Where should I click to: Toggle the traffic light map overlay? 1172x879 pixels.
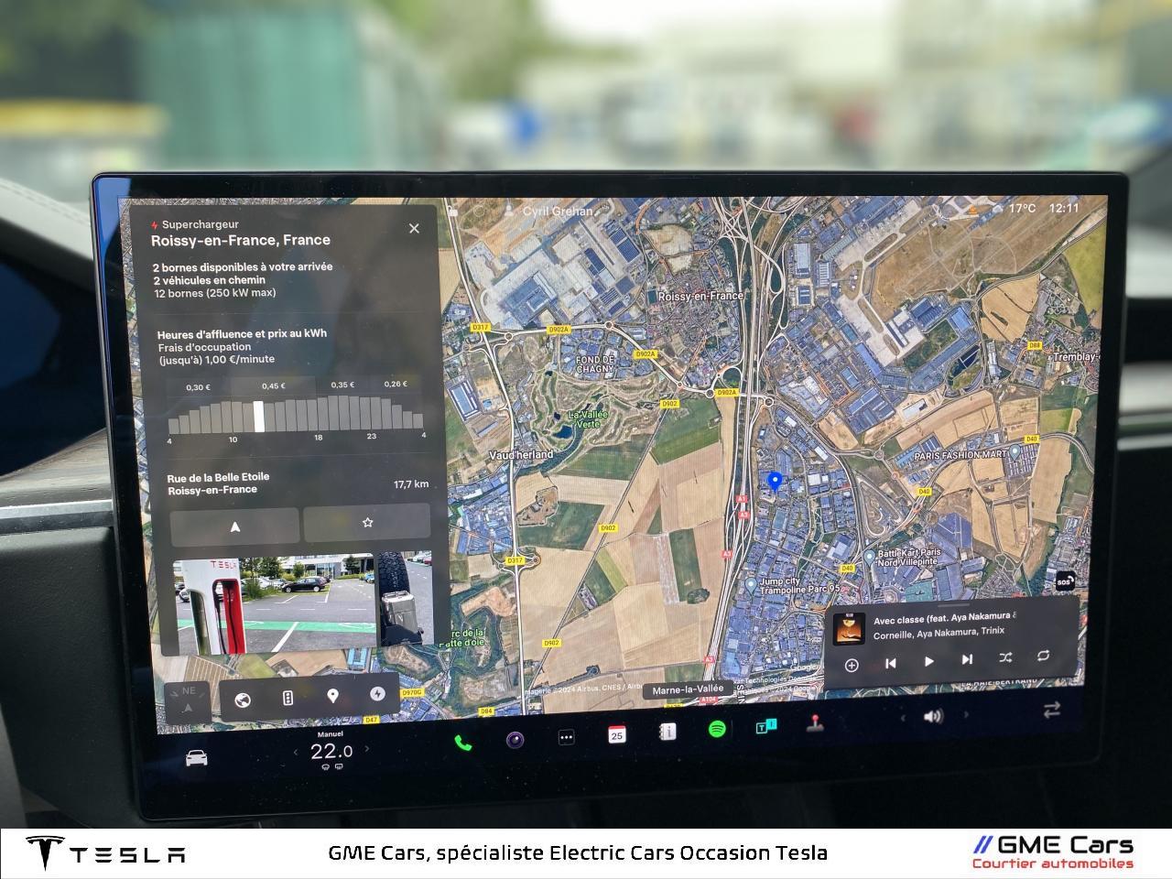[288, 698]
